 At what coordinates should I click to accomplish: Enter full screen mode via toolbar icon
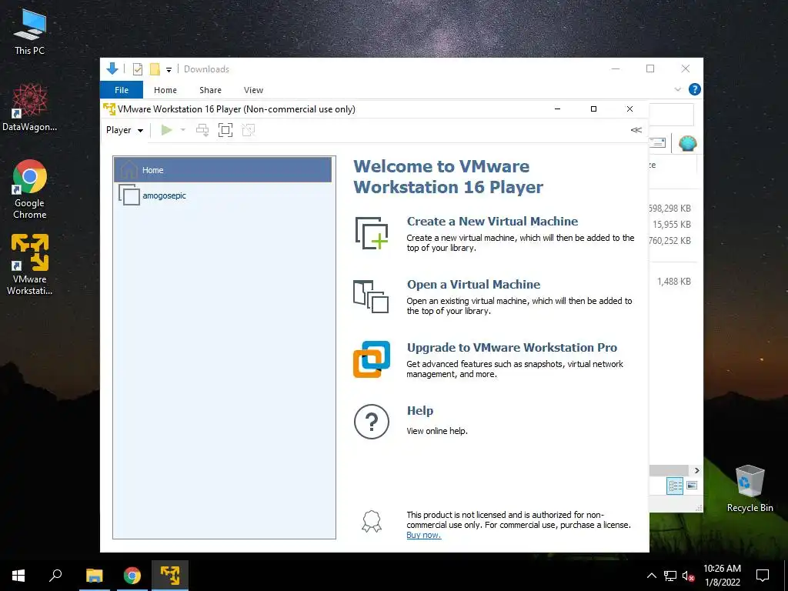coord(225,130)
